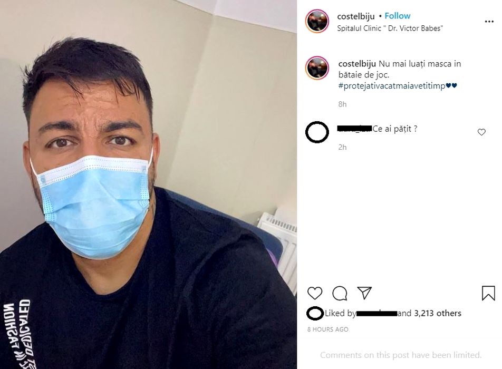View the 3,213 others who liked
This screenshot has width=502, height=369.
tap(438, 313)
